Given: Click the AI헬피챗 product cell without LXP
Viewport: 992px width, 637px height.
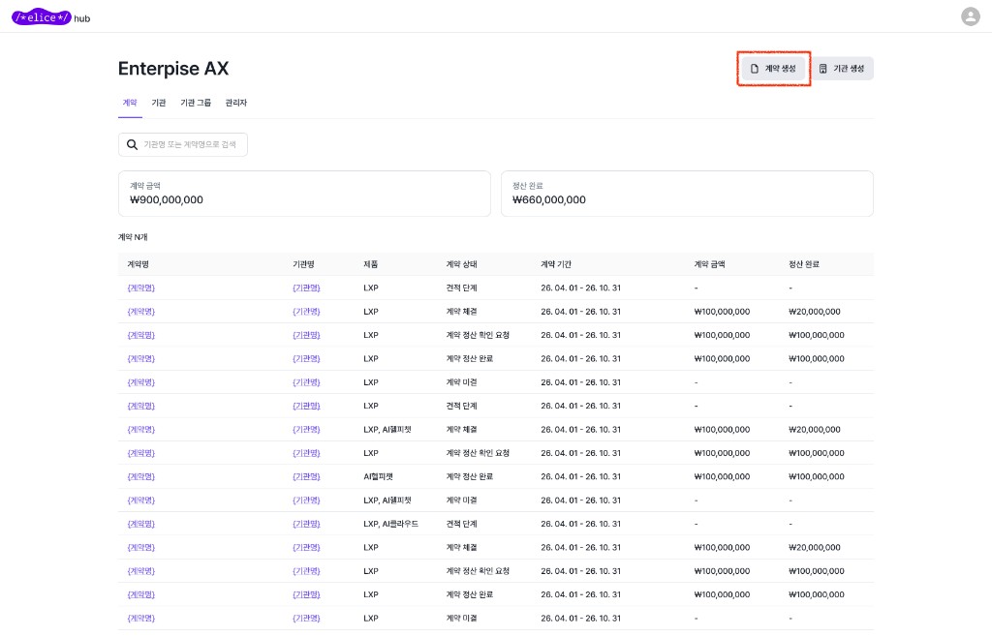Looking at the screenshot, I should tap(379, 476).
